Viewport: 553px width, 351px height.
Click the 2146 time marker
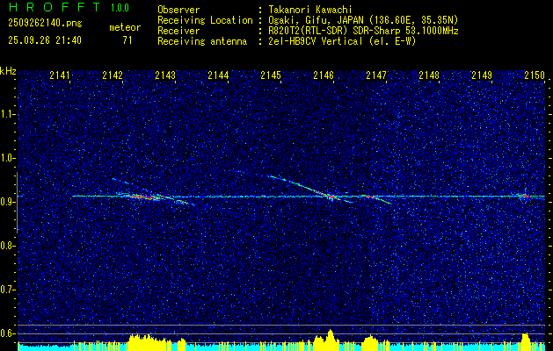coord(324,75)
